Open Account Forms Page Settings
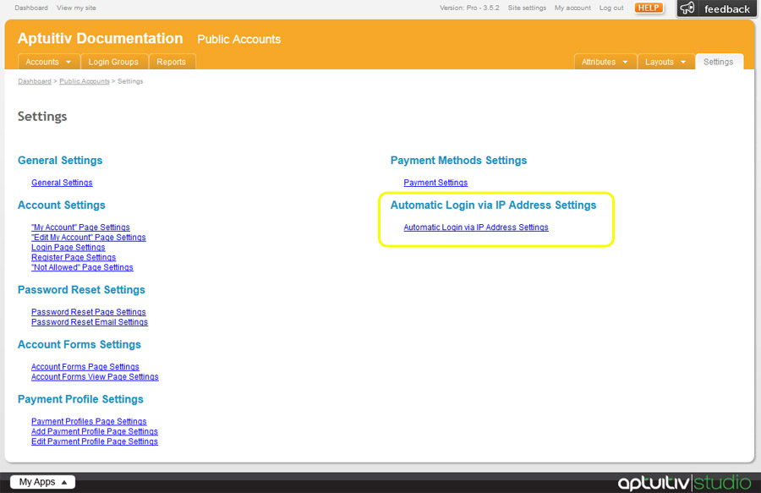 (85, 367)
